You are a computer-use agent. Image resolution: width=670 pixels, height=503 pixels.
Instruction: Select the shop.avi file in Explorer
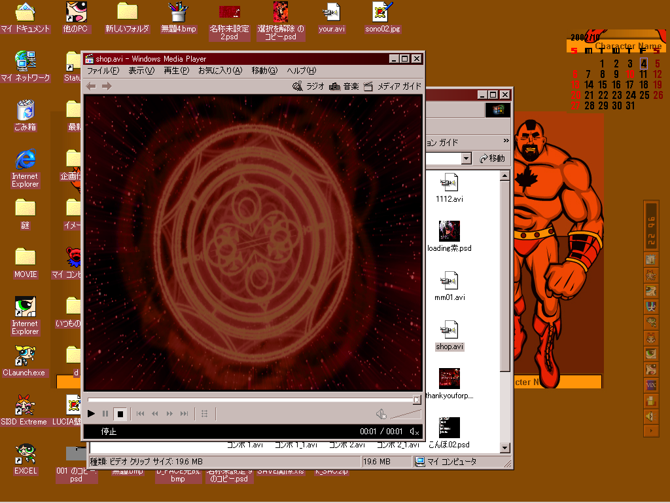(449, 336)
